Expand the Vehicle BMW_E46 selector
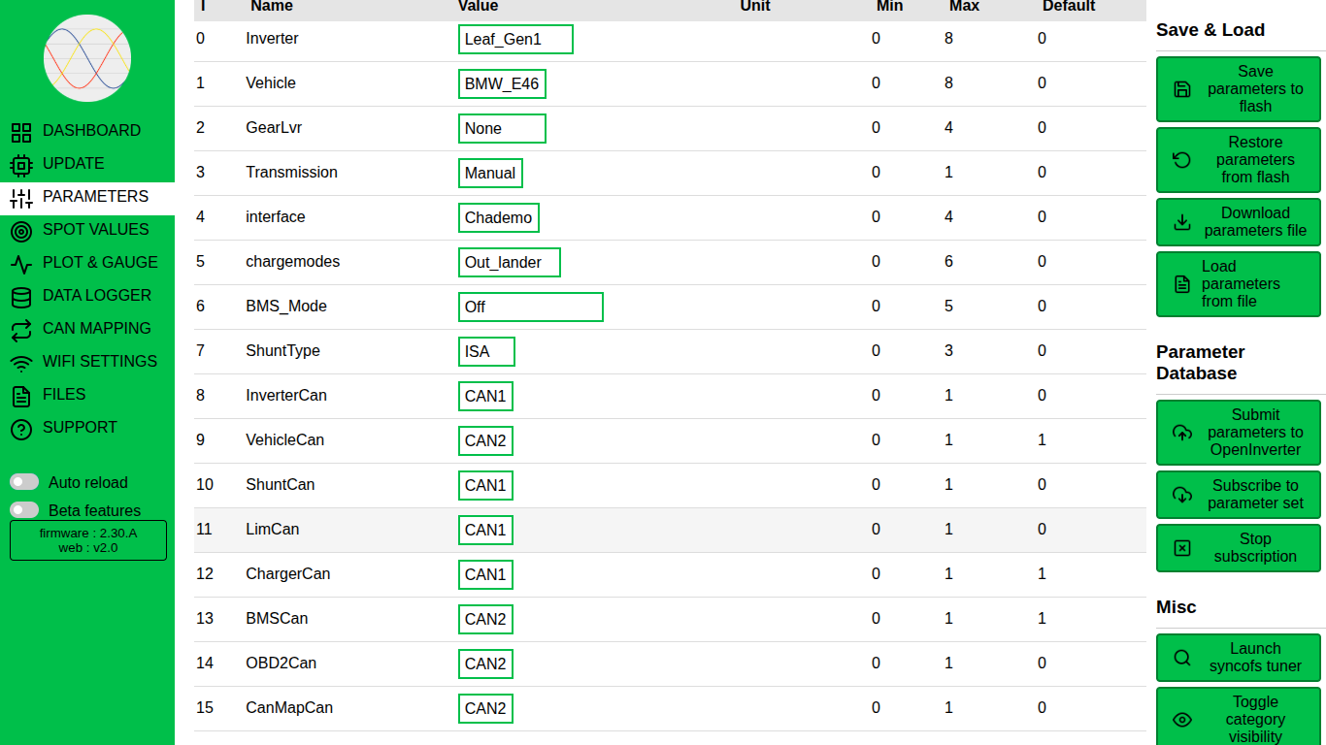1326x745 pixels. 502,84
